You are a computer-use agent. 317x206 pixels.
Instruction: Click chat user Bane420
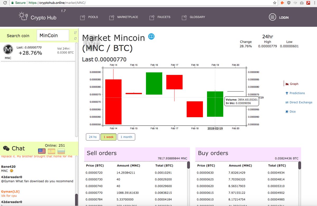(8, 167)
